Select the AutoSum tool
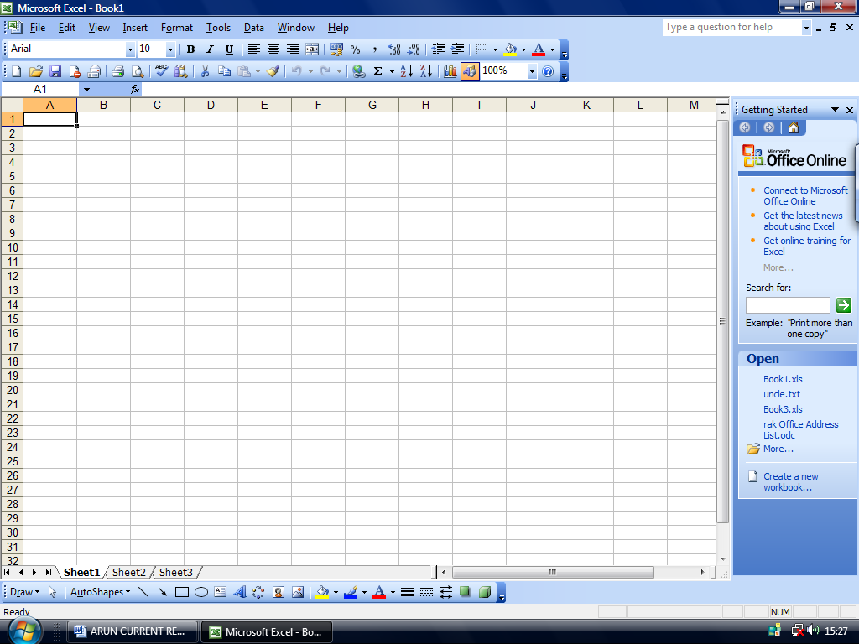Image resolution: width=859 pixels, height=644 pixels. (x=379, y=71)
